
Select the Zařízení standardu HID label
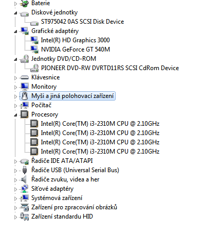[62, 217]
